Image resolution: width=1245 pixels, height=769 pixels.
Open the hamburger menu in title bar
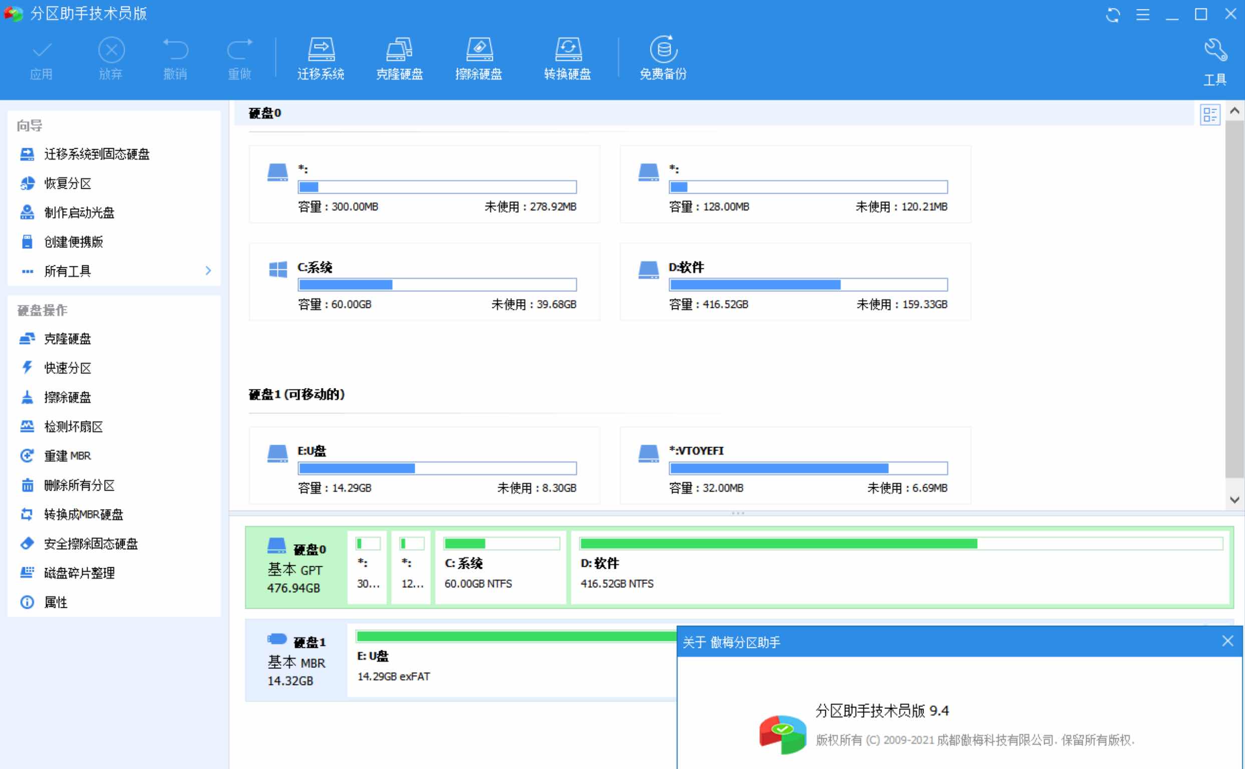[x=1143, y=14]
